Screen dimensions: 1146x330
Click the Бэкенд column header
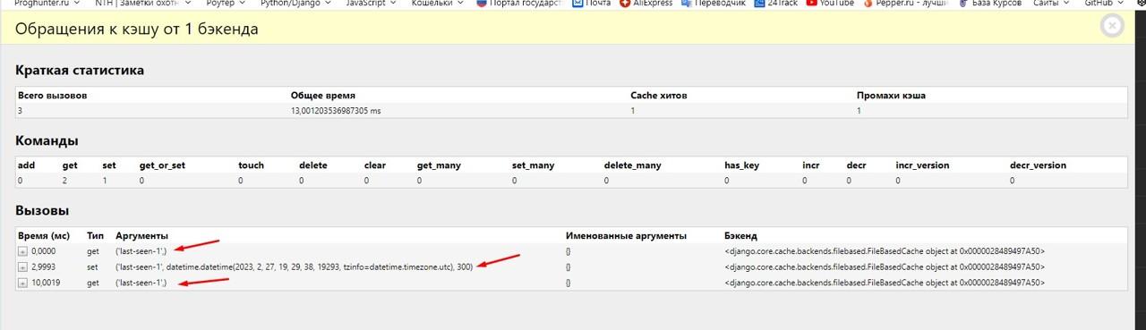[740, 235]
